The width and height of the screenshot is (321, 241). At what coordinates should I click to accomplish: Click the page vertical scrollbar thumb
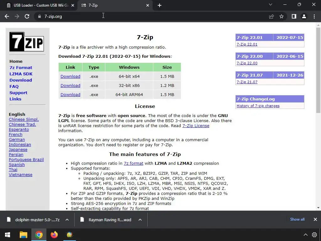(x=318, y=70)
